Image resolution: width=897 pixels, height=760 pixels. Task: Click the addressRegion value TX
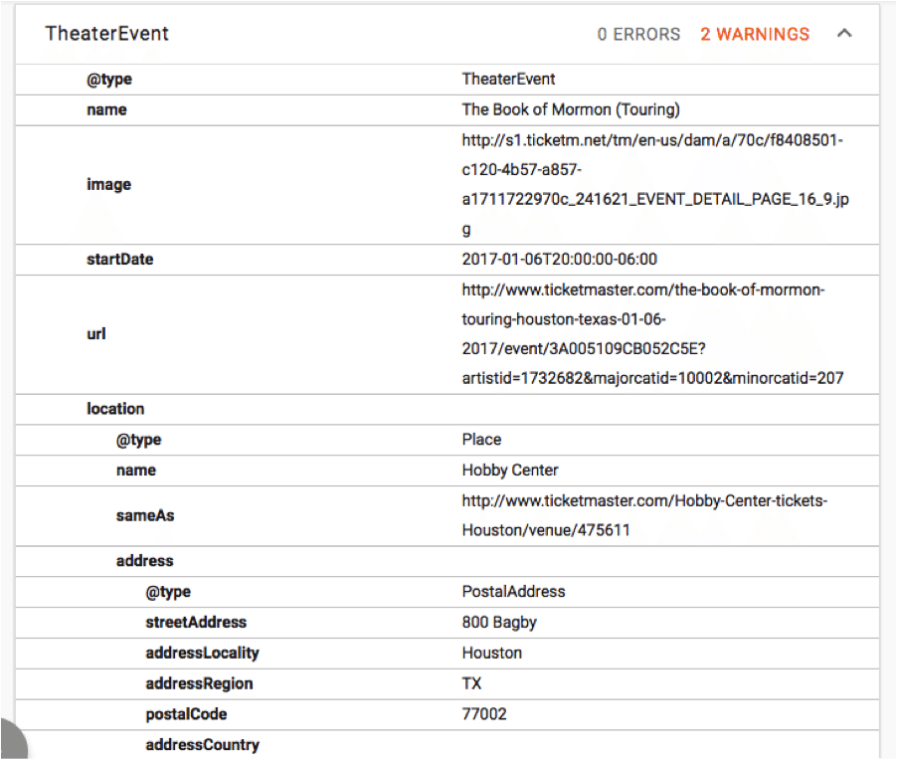click(472, 683)
